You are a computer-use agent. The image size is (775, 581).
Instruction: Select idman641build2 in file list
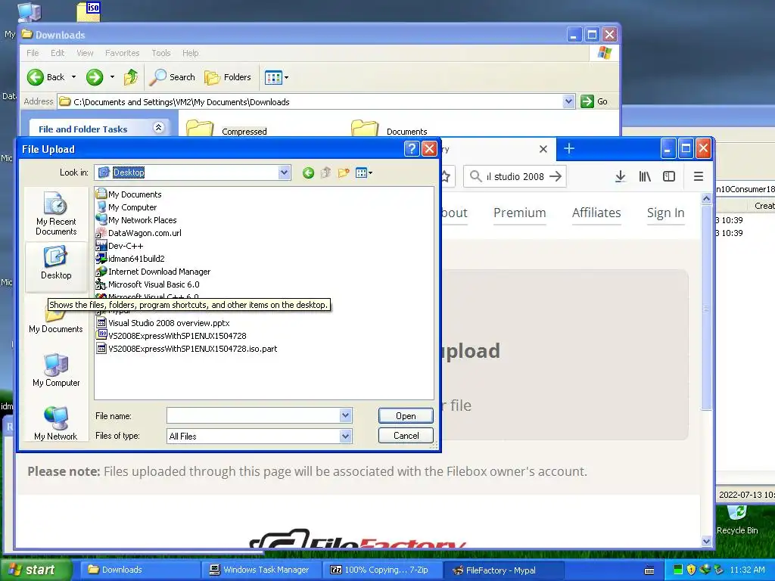pos(130,259)
